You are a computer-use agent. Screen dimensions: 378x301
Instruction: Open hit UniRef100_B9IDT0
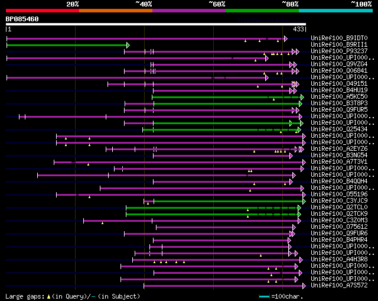point(339,38)
